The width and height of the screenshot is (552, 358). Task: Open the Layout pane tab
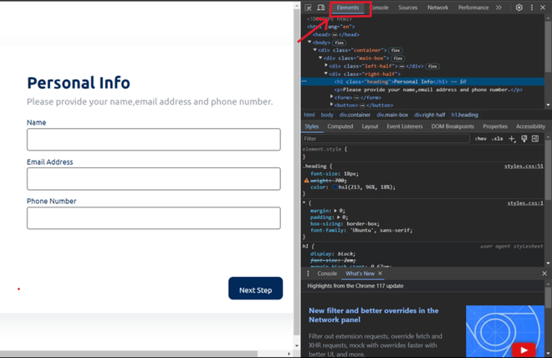[x=370, y=126]
